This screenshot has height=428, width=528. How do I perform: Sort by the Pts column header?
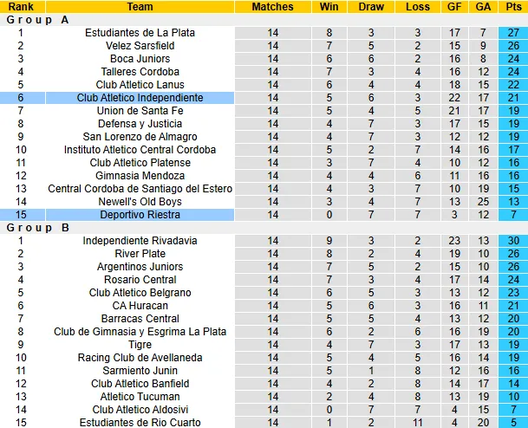(x=512, y=7)
